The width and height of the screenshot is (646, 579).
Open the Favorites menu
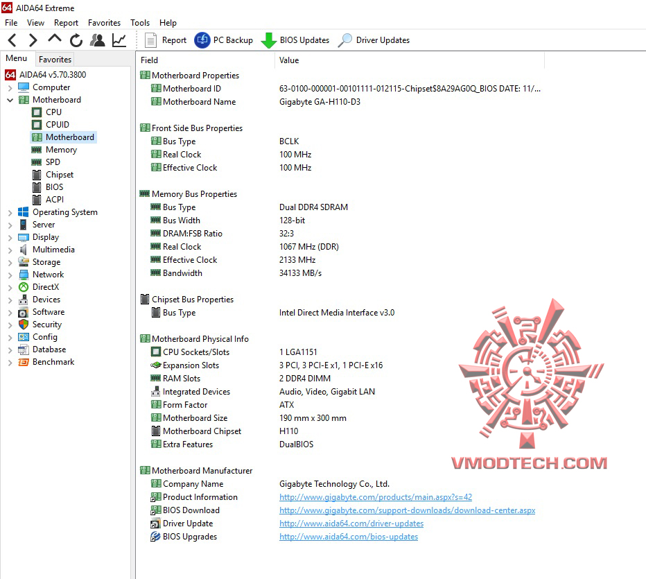tap(104, 23)
